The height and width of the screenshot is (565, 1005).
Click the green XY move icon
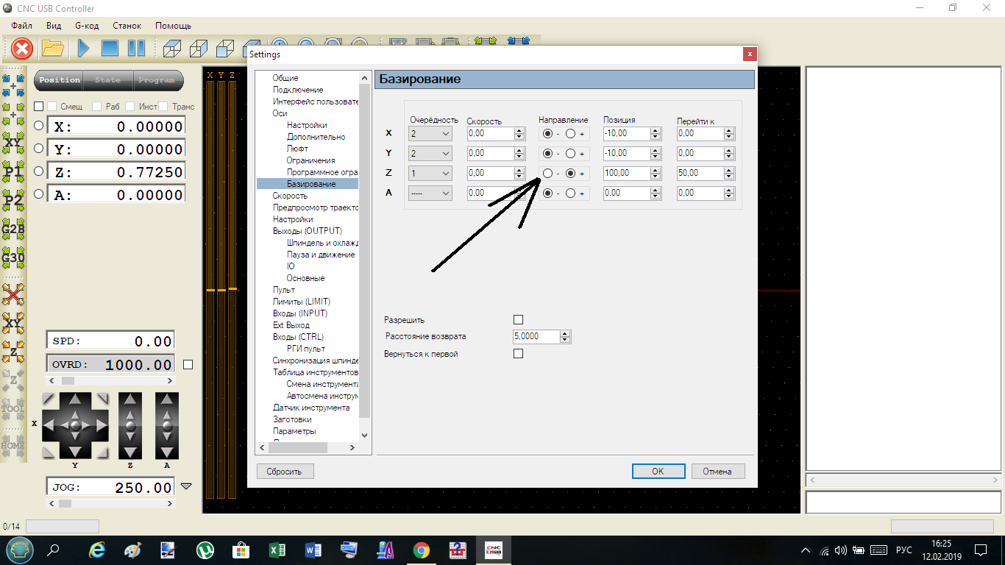(x=13, y=143)
